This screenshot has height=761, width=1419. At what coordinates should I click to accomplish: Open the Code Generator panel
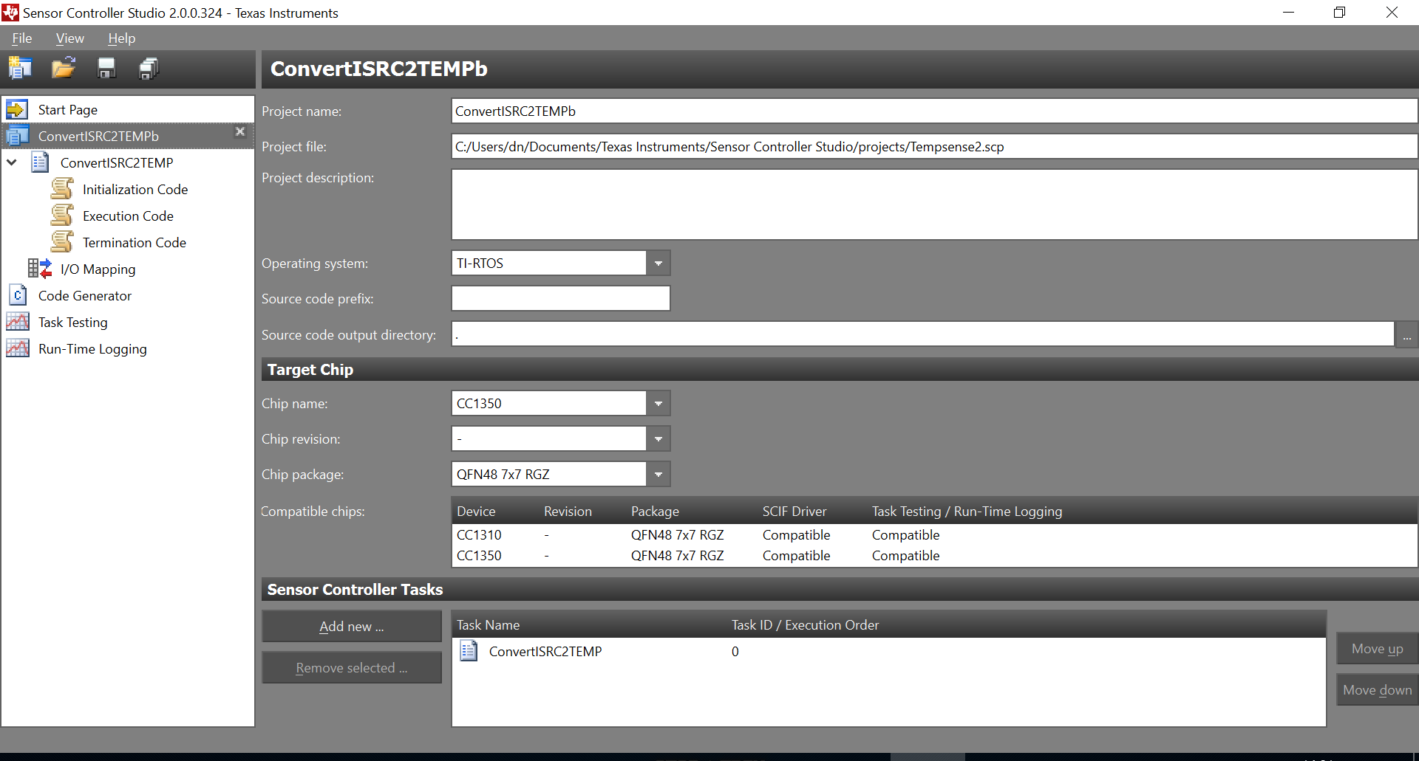pos(85,295)
